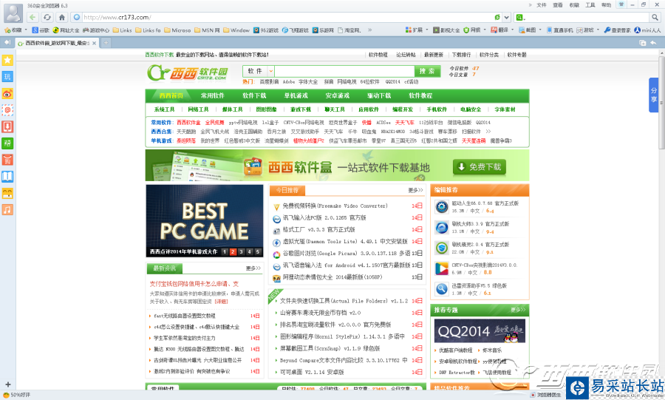Click the green 搜索 search button
Screen dimensions: 665x400
pos(427,71)
